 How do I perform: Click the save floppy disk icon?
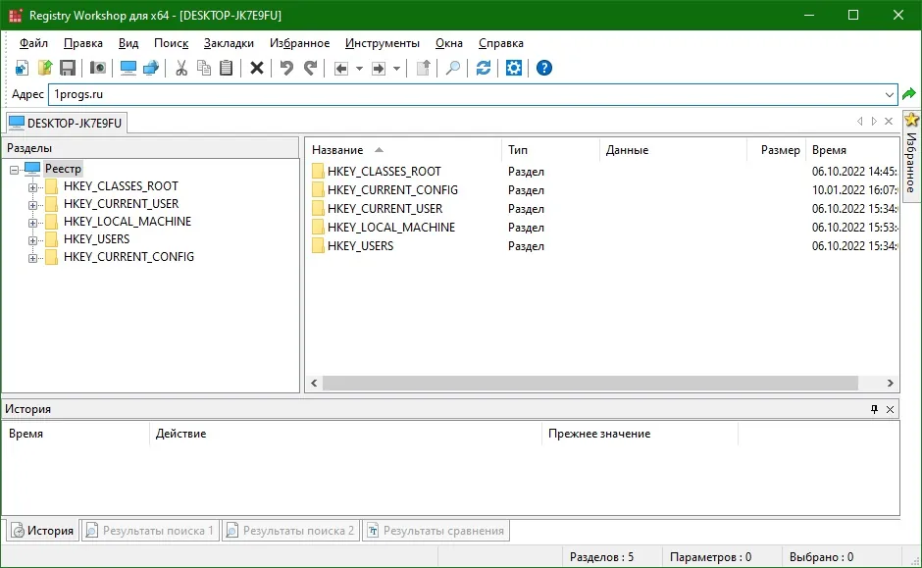(x=68, y=69)
